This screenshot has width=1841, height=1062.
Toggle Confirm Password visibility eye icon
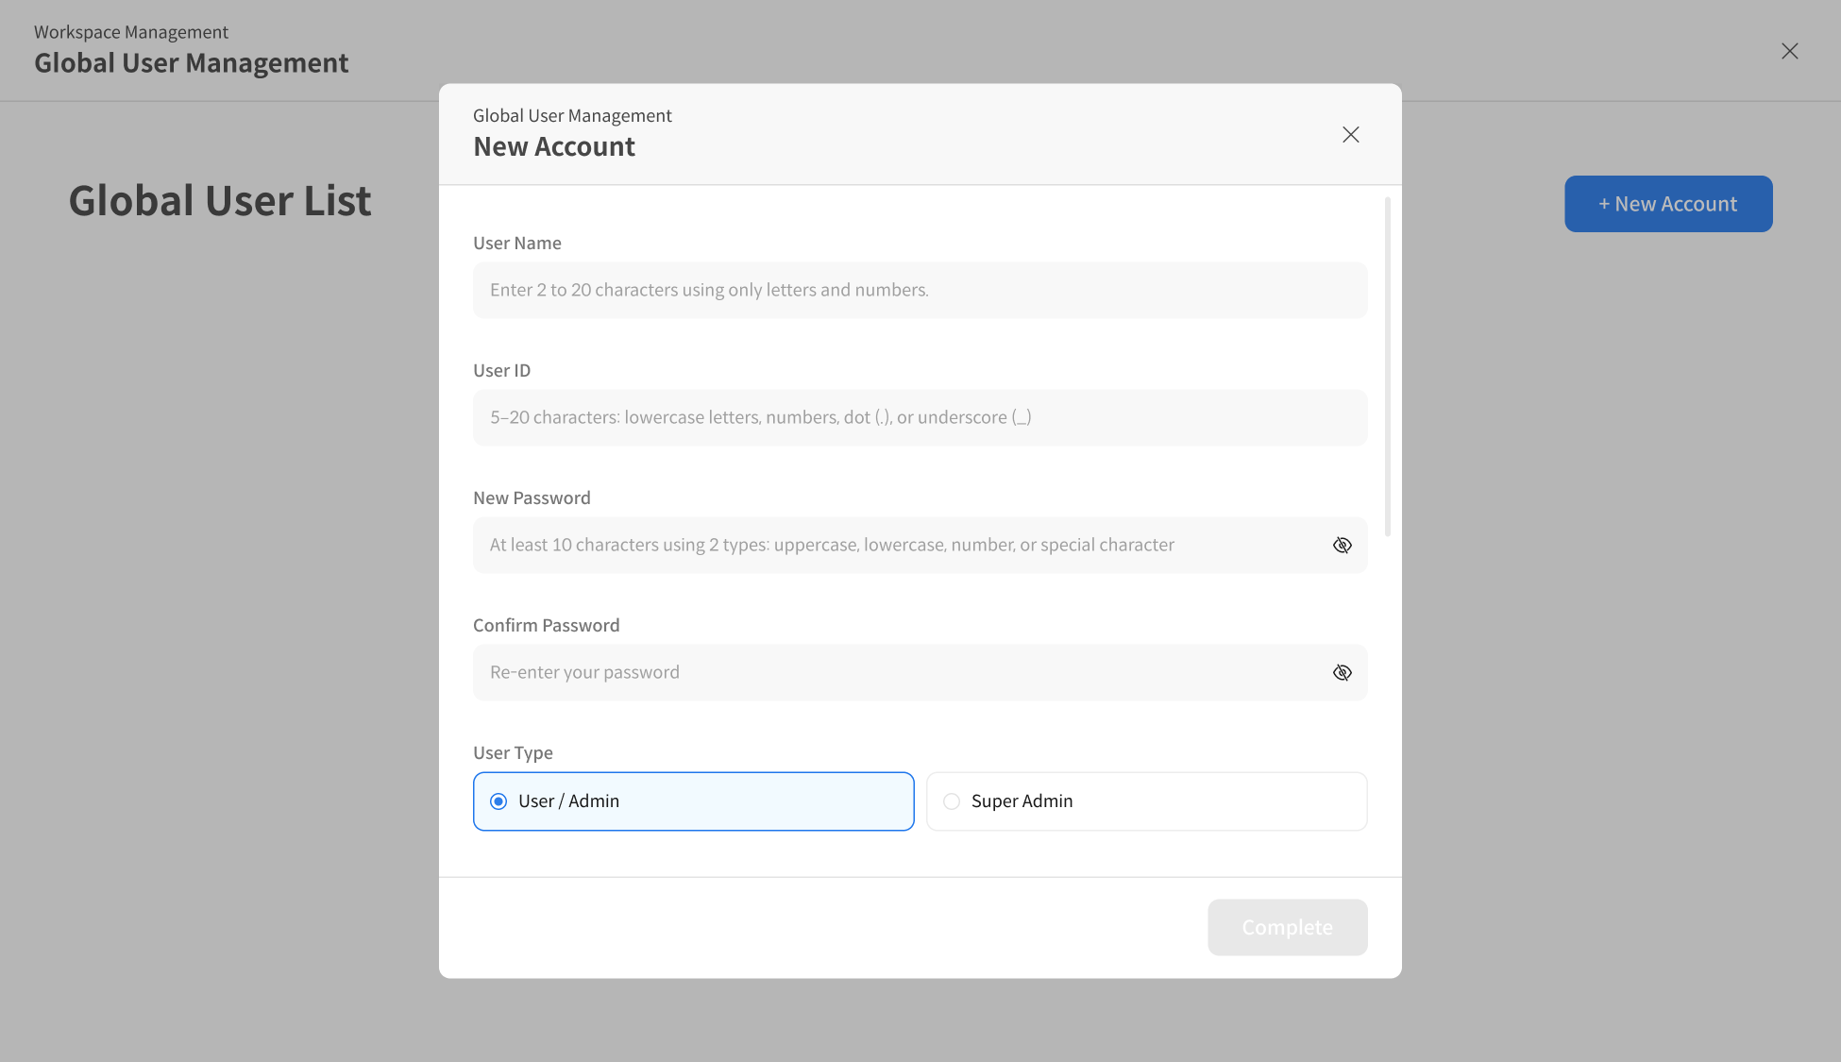[1342, 673]
